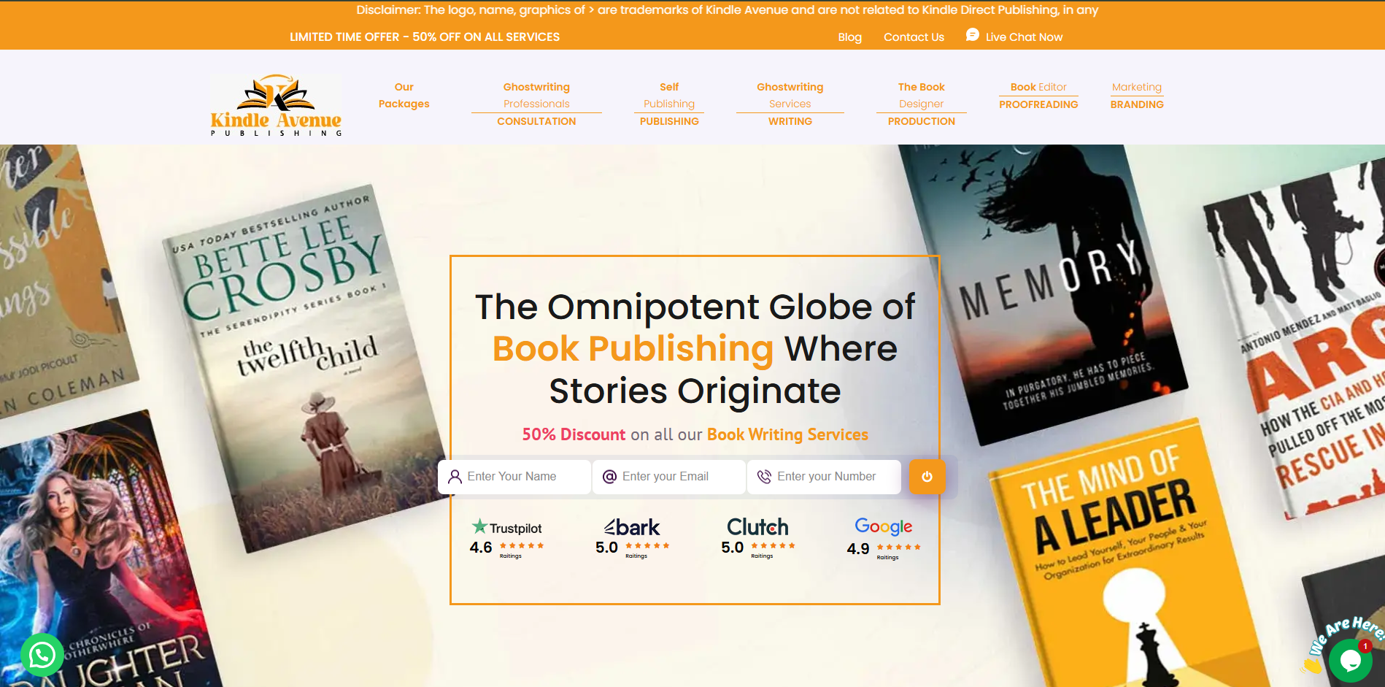Click the Live Chat Now speech icon

(972, 35)
